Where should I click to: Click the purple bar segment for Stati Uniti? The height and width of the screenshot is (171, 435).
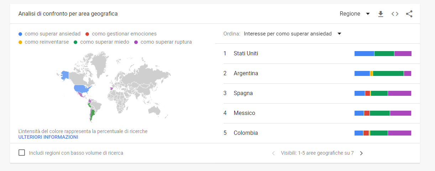pyautogui.click(x=403, y=54)
